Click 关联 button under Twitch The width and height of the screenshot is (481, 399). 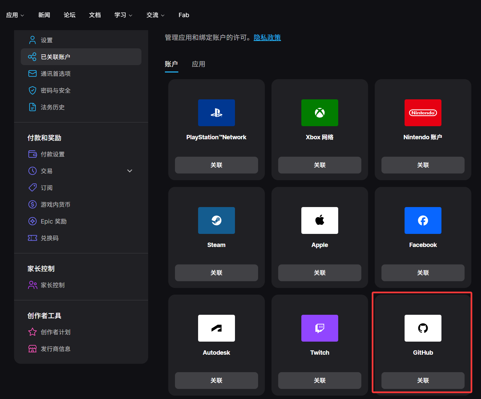point(320,381)
